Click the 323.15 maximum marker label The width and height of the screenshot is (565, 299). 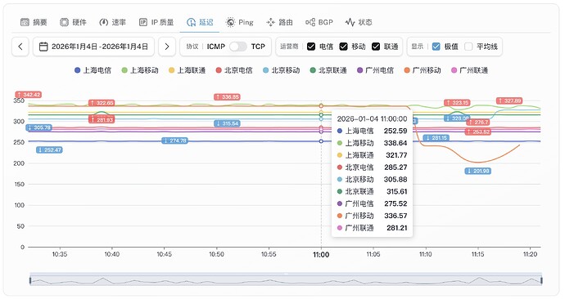click(457, 102)
